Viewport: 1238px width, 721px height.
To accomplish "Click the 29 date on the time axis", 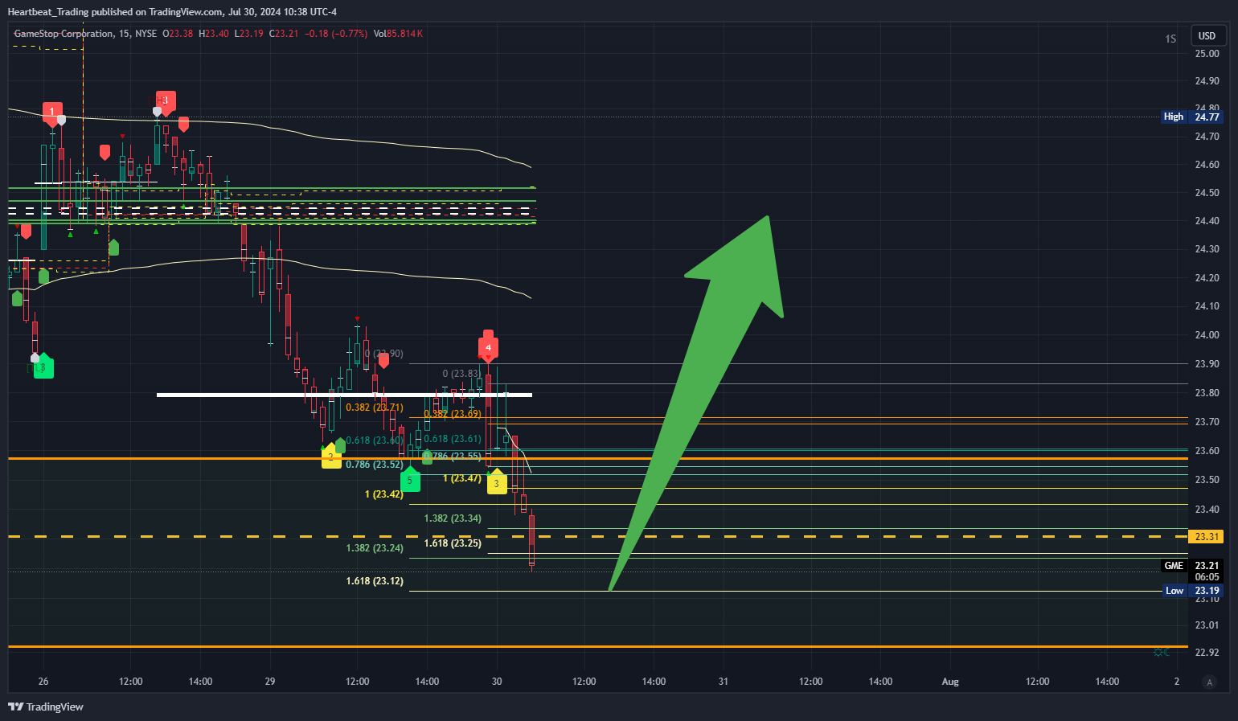I will tap(270, 682).
